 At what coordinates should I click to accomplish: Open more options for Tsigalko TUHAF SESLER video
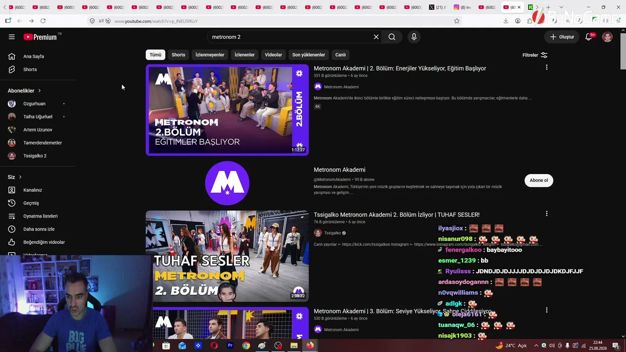[546, 214]
